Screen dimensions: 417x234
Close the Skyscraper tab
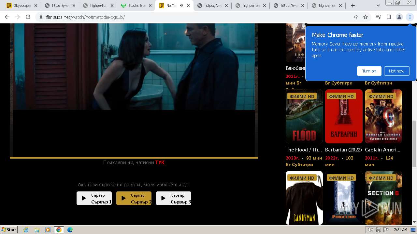coord(36,6)
